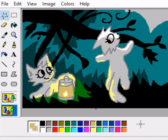The width and height of the screenshot is (168, 140).
Task: Select the cyan color swatch
Action: pos(74,130)
